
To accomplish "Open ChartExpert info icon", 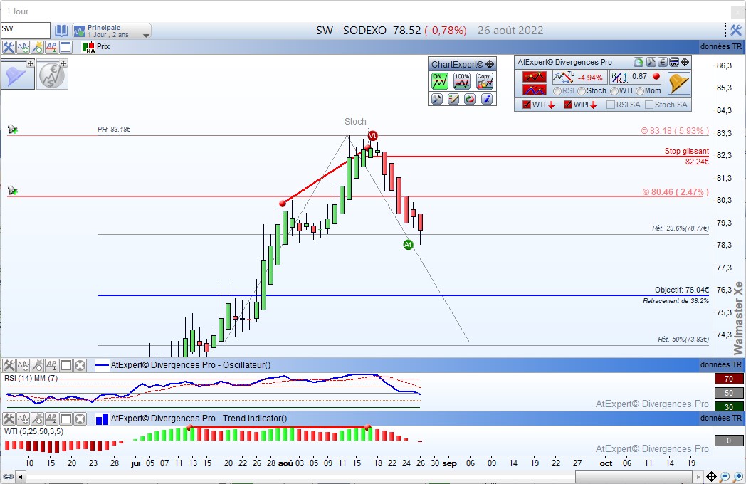I will (x=486, y=99).
